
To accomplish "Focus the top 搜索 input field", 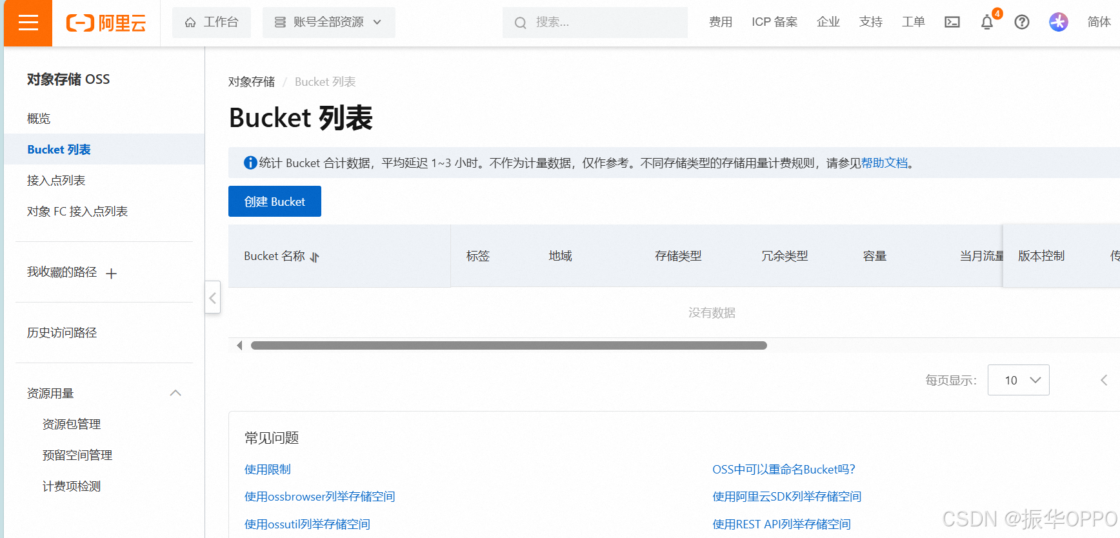I will [x=595, y=23].
